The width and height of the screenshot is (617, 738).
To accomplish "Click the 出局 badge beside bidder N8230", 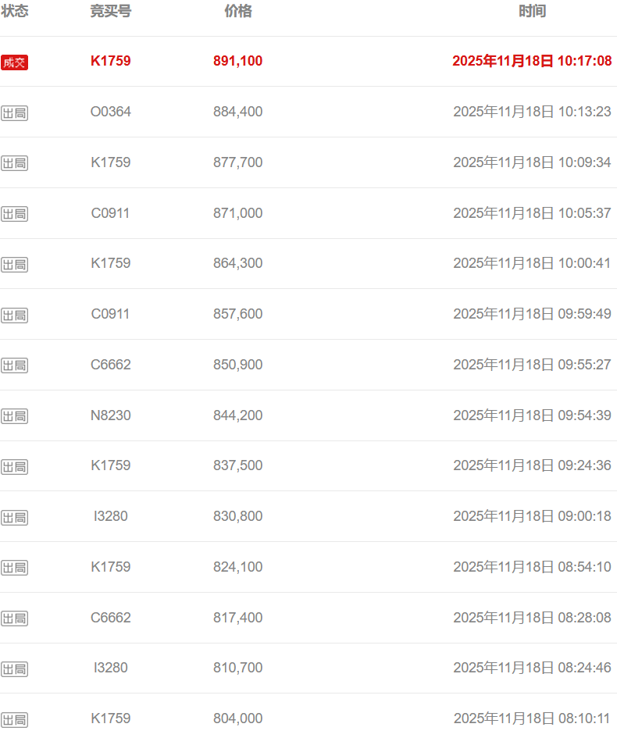I will pos(14,416).
